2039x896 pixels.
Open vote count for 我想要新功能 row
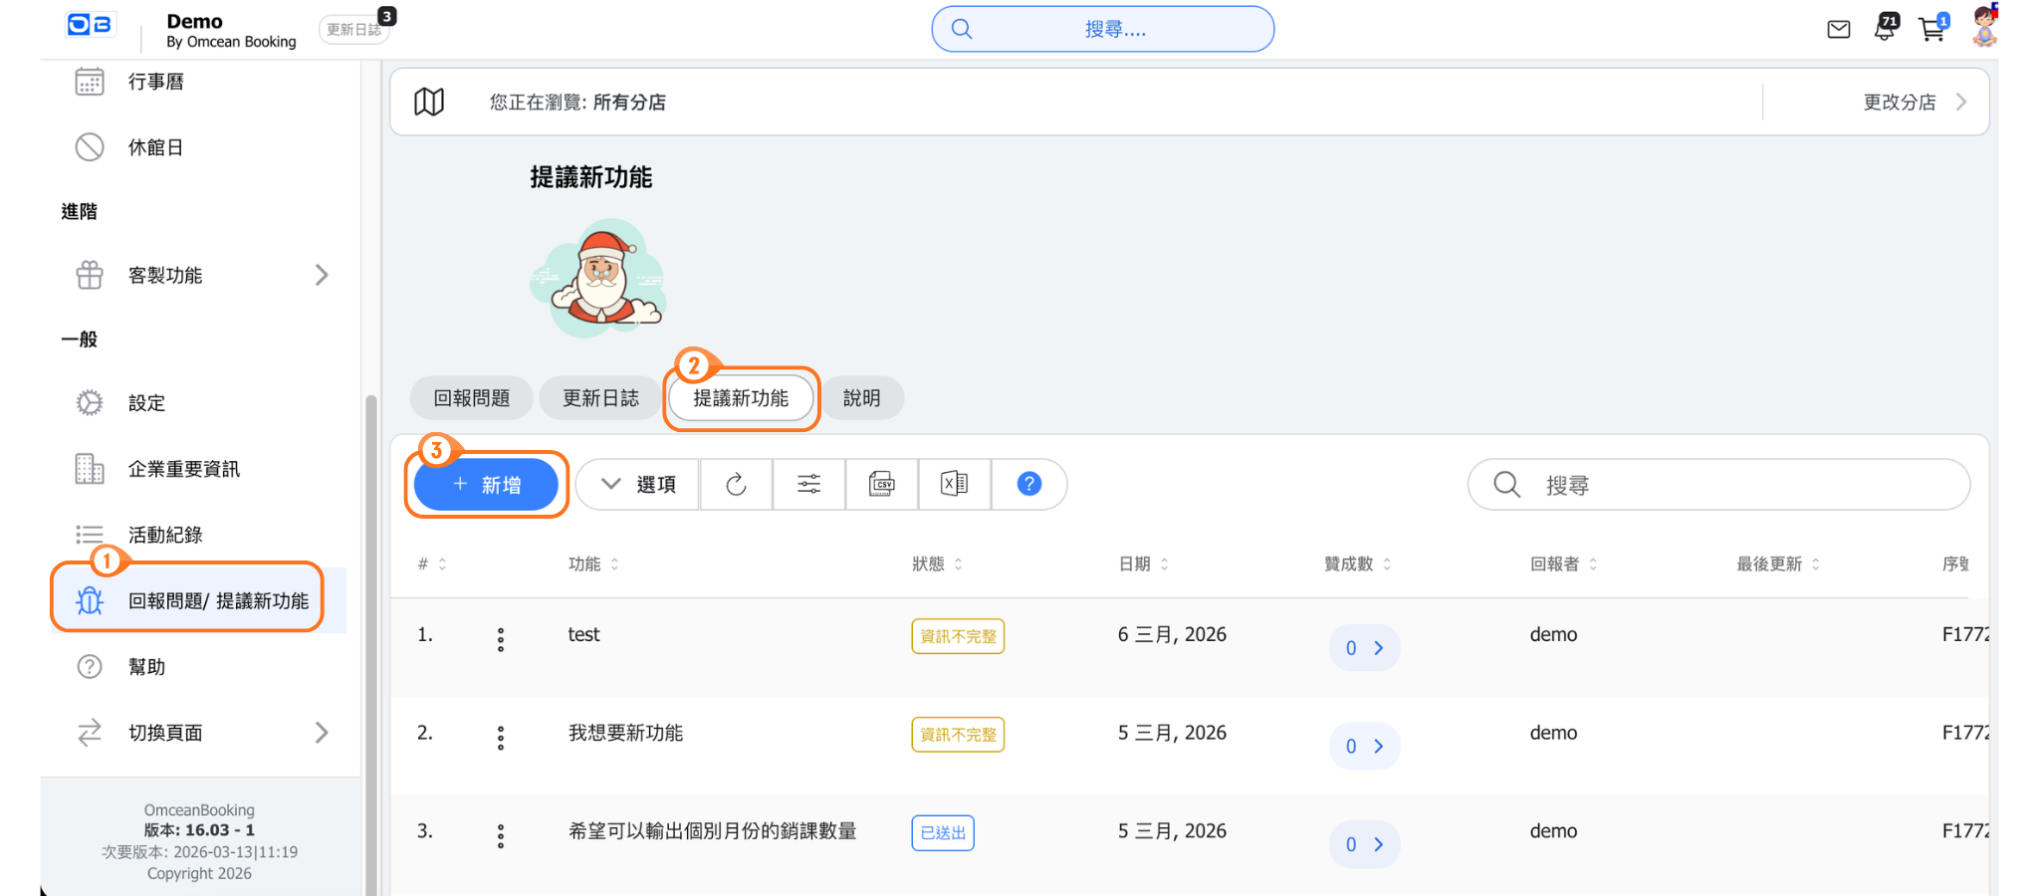pos(1364,747)
